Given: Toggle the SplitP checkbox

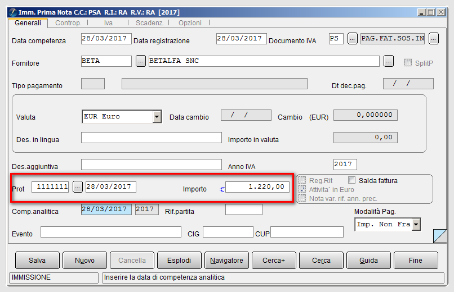Looking at the screenshot, I should click(x=408, y=63).
